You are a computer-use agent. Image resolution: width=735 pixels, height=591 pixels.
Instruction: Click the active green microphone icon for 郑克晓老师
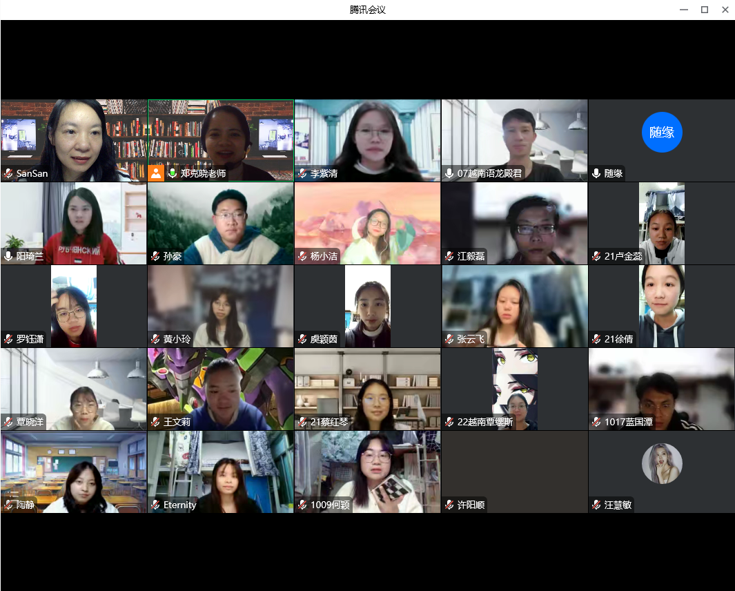(173, 173)
